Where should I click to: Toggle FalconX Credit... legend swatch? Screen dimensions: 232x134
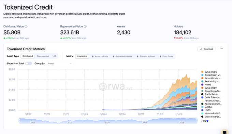pyautogui.click(x=202, y=100)
